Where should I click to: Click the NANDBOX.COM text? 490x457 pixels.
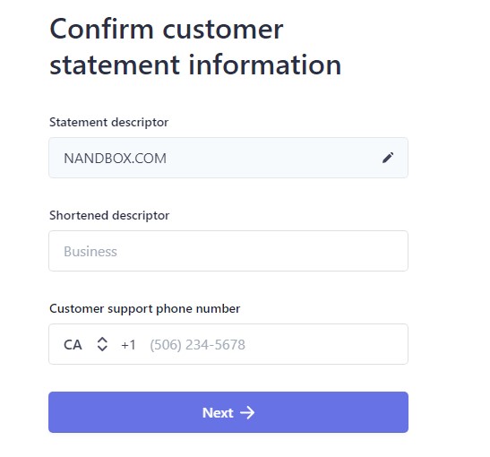pyautogui.click(x=115, y=159)
